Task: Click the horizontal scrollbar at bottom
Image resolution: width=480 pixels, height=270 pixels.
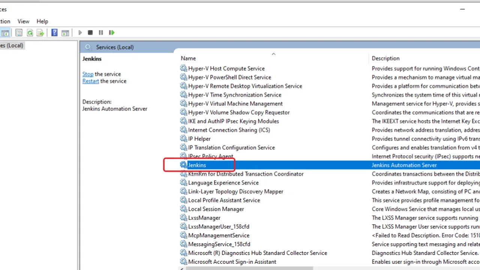Action: [x=329, y=268]
